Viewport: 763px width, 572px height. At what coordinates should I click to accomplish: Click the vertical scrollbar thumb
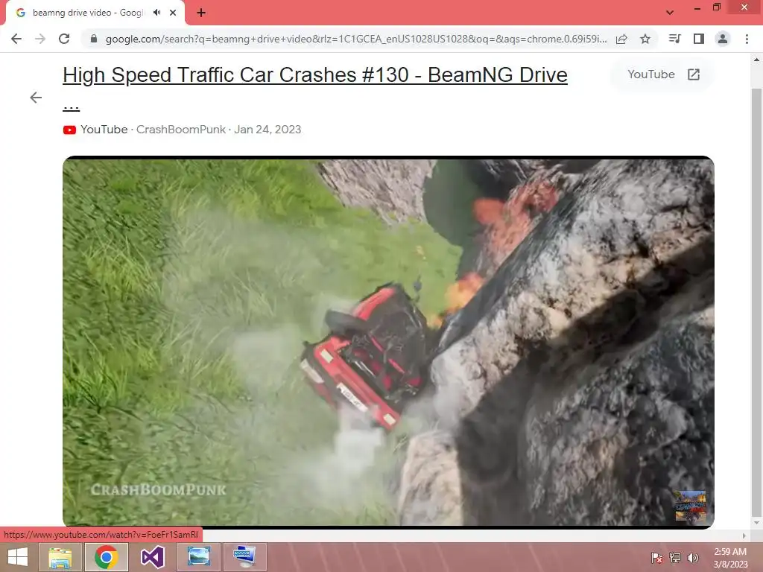coord(756,302)
